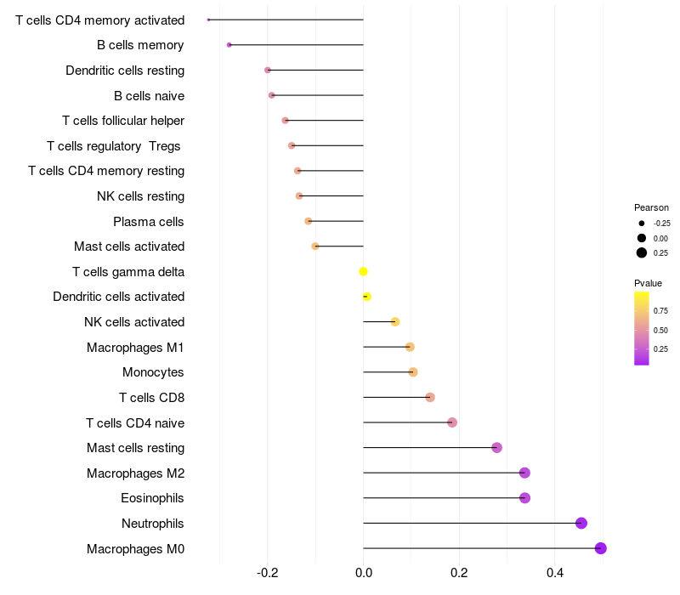Click the Dendritic cells resting dot

pos(268,70)
